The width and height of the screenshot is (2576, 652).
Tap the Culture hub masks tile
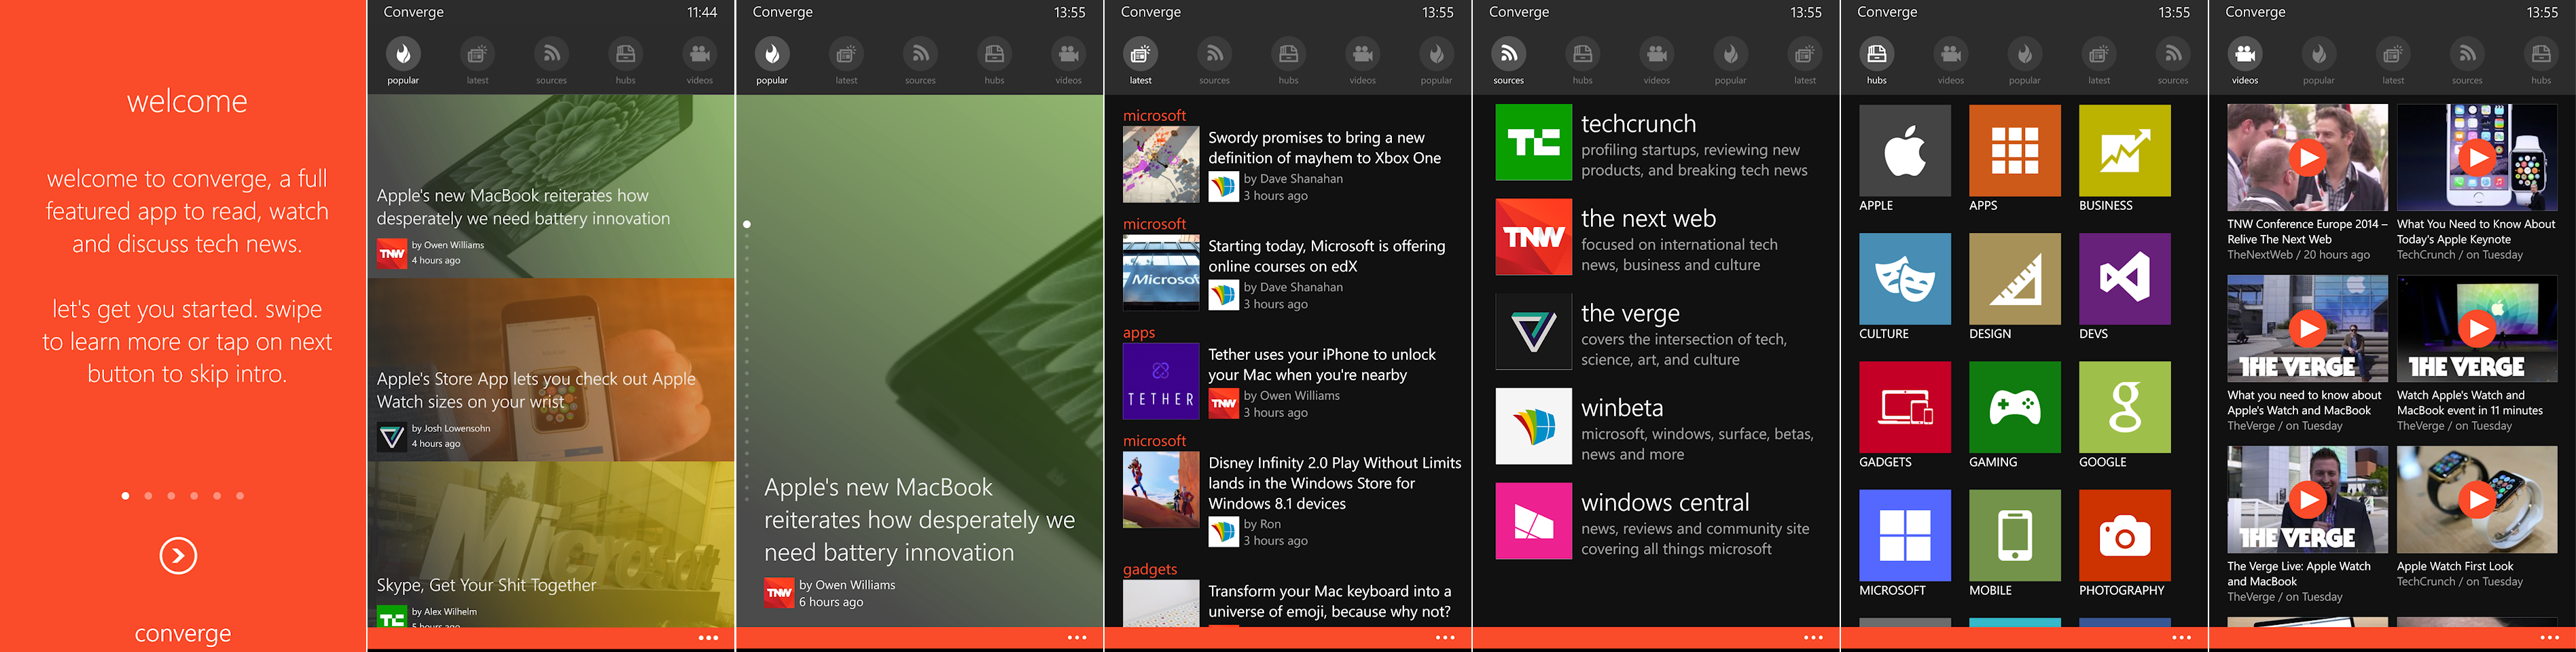tap(1904, 279)
